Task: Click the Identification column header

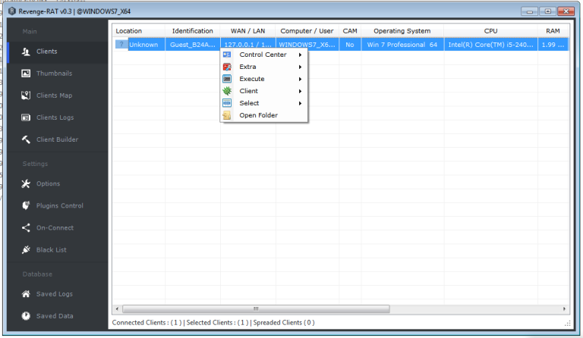Action: click(192, 31)
